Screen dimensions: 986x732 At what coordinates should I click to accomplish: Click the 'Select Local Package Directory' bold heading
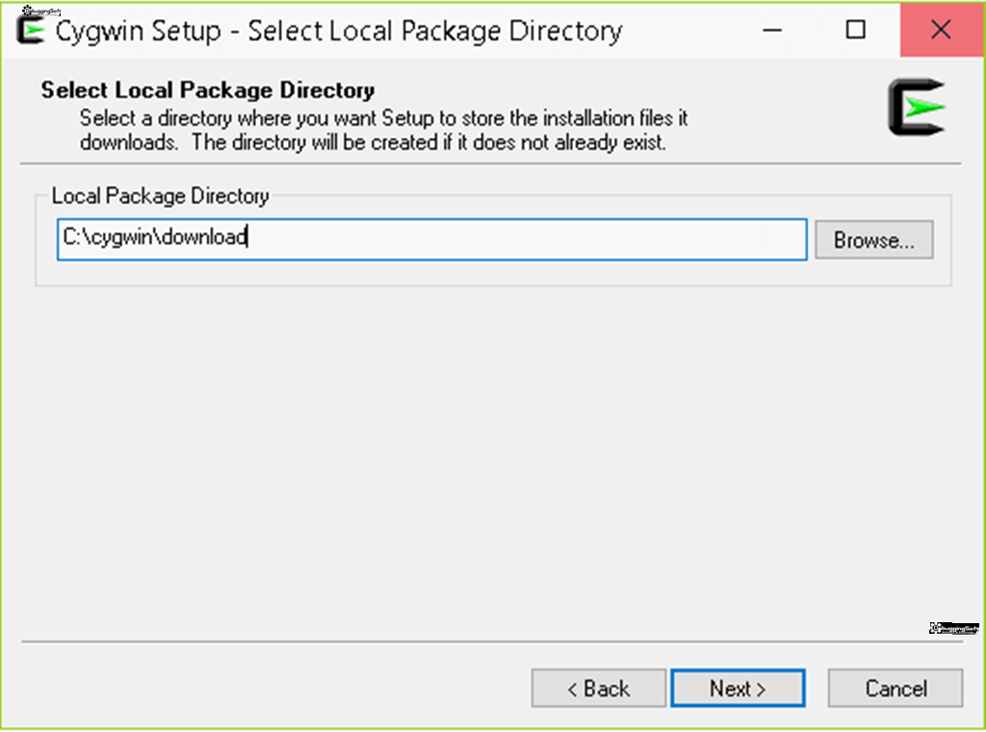tap(208, 90)
